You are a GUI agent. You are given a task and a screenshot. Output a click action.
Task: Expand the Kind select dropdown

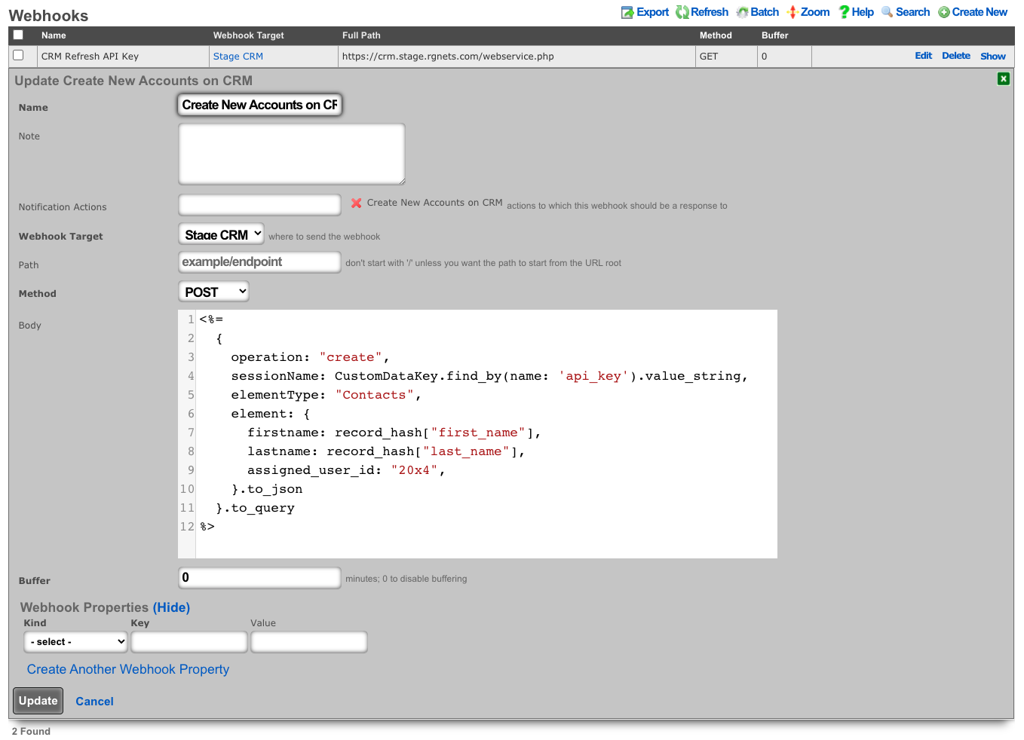(x=75, y=642)
